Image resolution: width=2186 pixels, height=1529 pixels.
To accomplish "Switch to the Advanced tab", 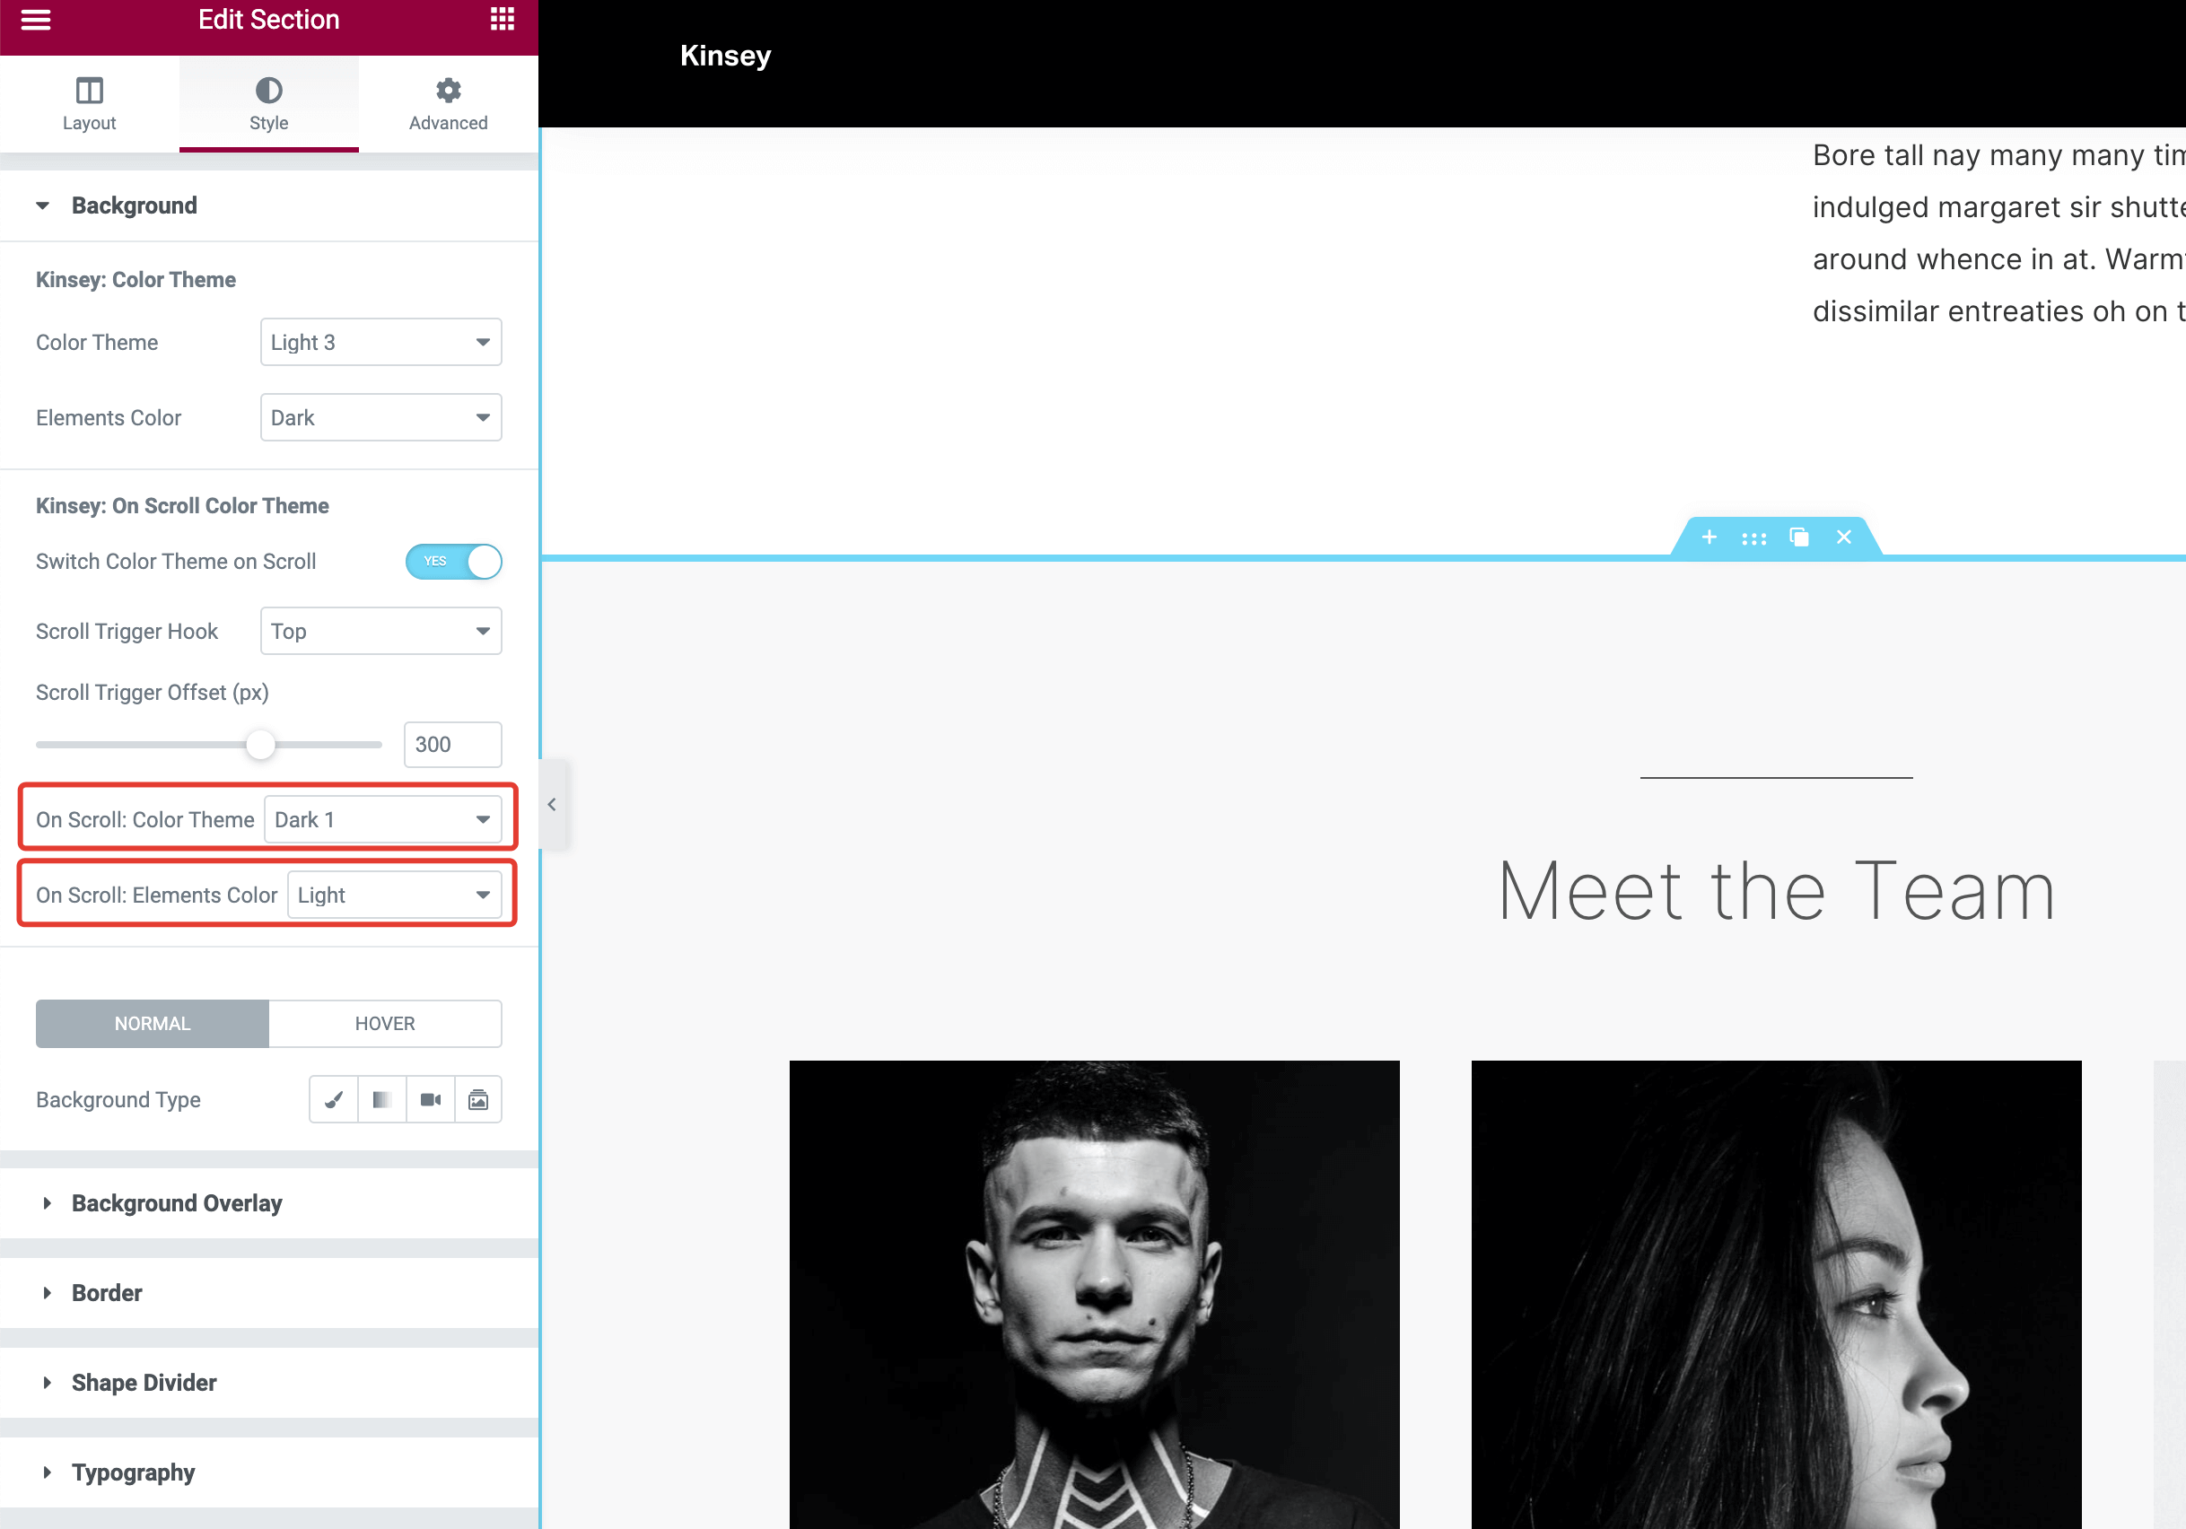I will 449,104.
